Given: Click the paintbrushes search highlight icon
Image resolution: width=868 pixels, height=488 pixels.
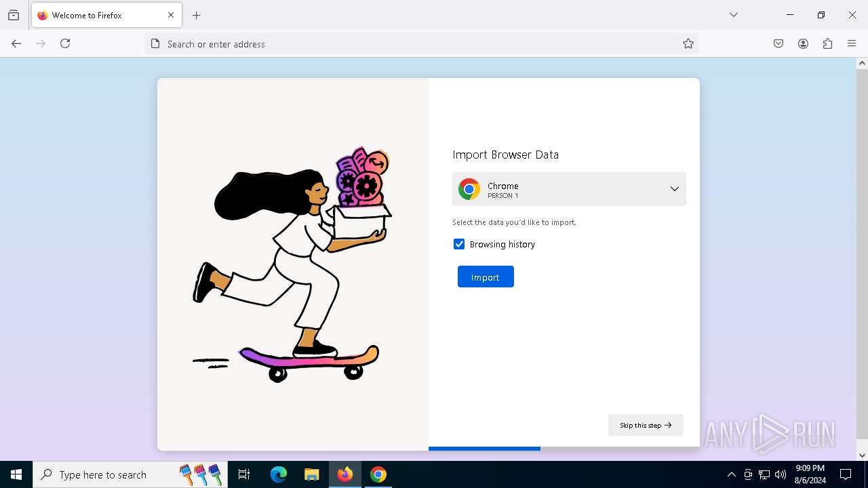Looking at the screenshot, I should pos(201,474).
